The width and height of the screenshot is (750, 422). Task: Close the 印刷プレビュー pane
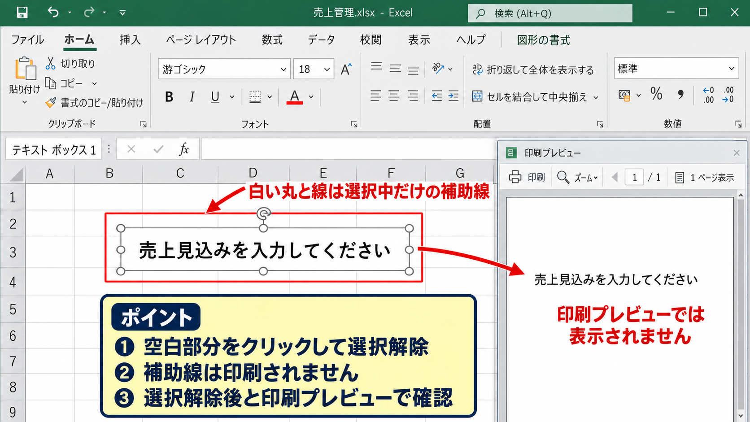coord(737,153)
